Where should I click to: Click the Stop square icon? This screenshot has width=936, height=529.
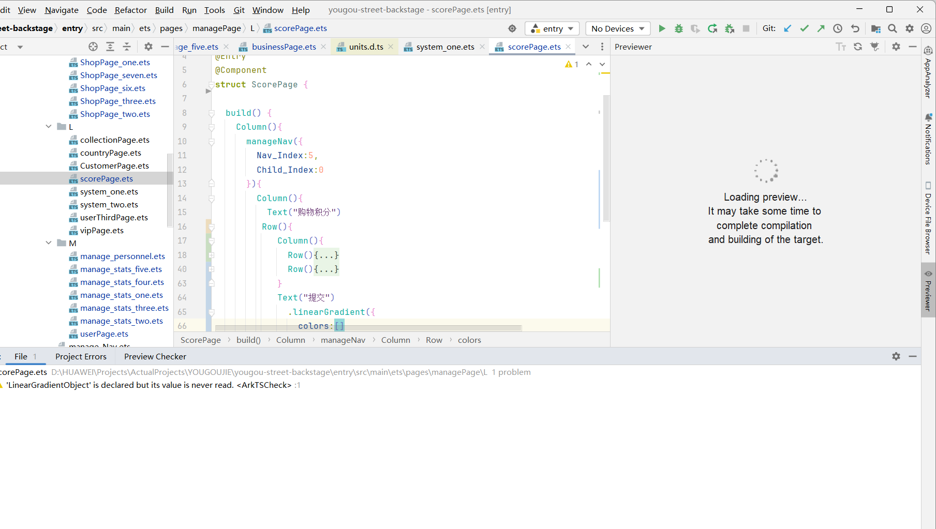(x=746, y=28)
